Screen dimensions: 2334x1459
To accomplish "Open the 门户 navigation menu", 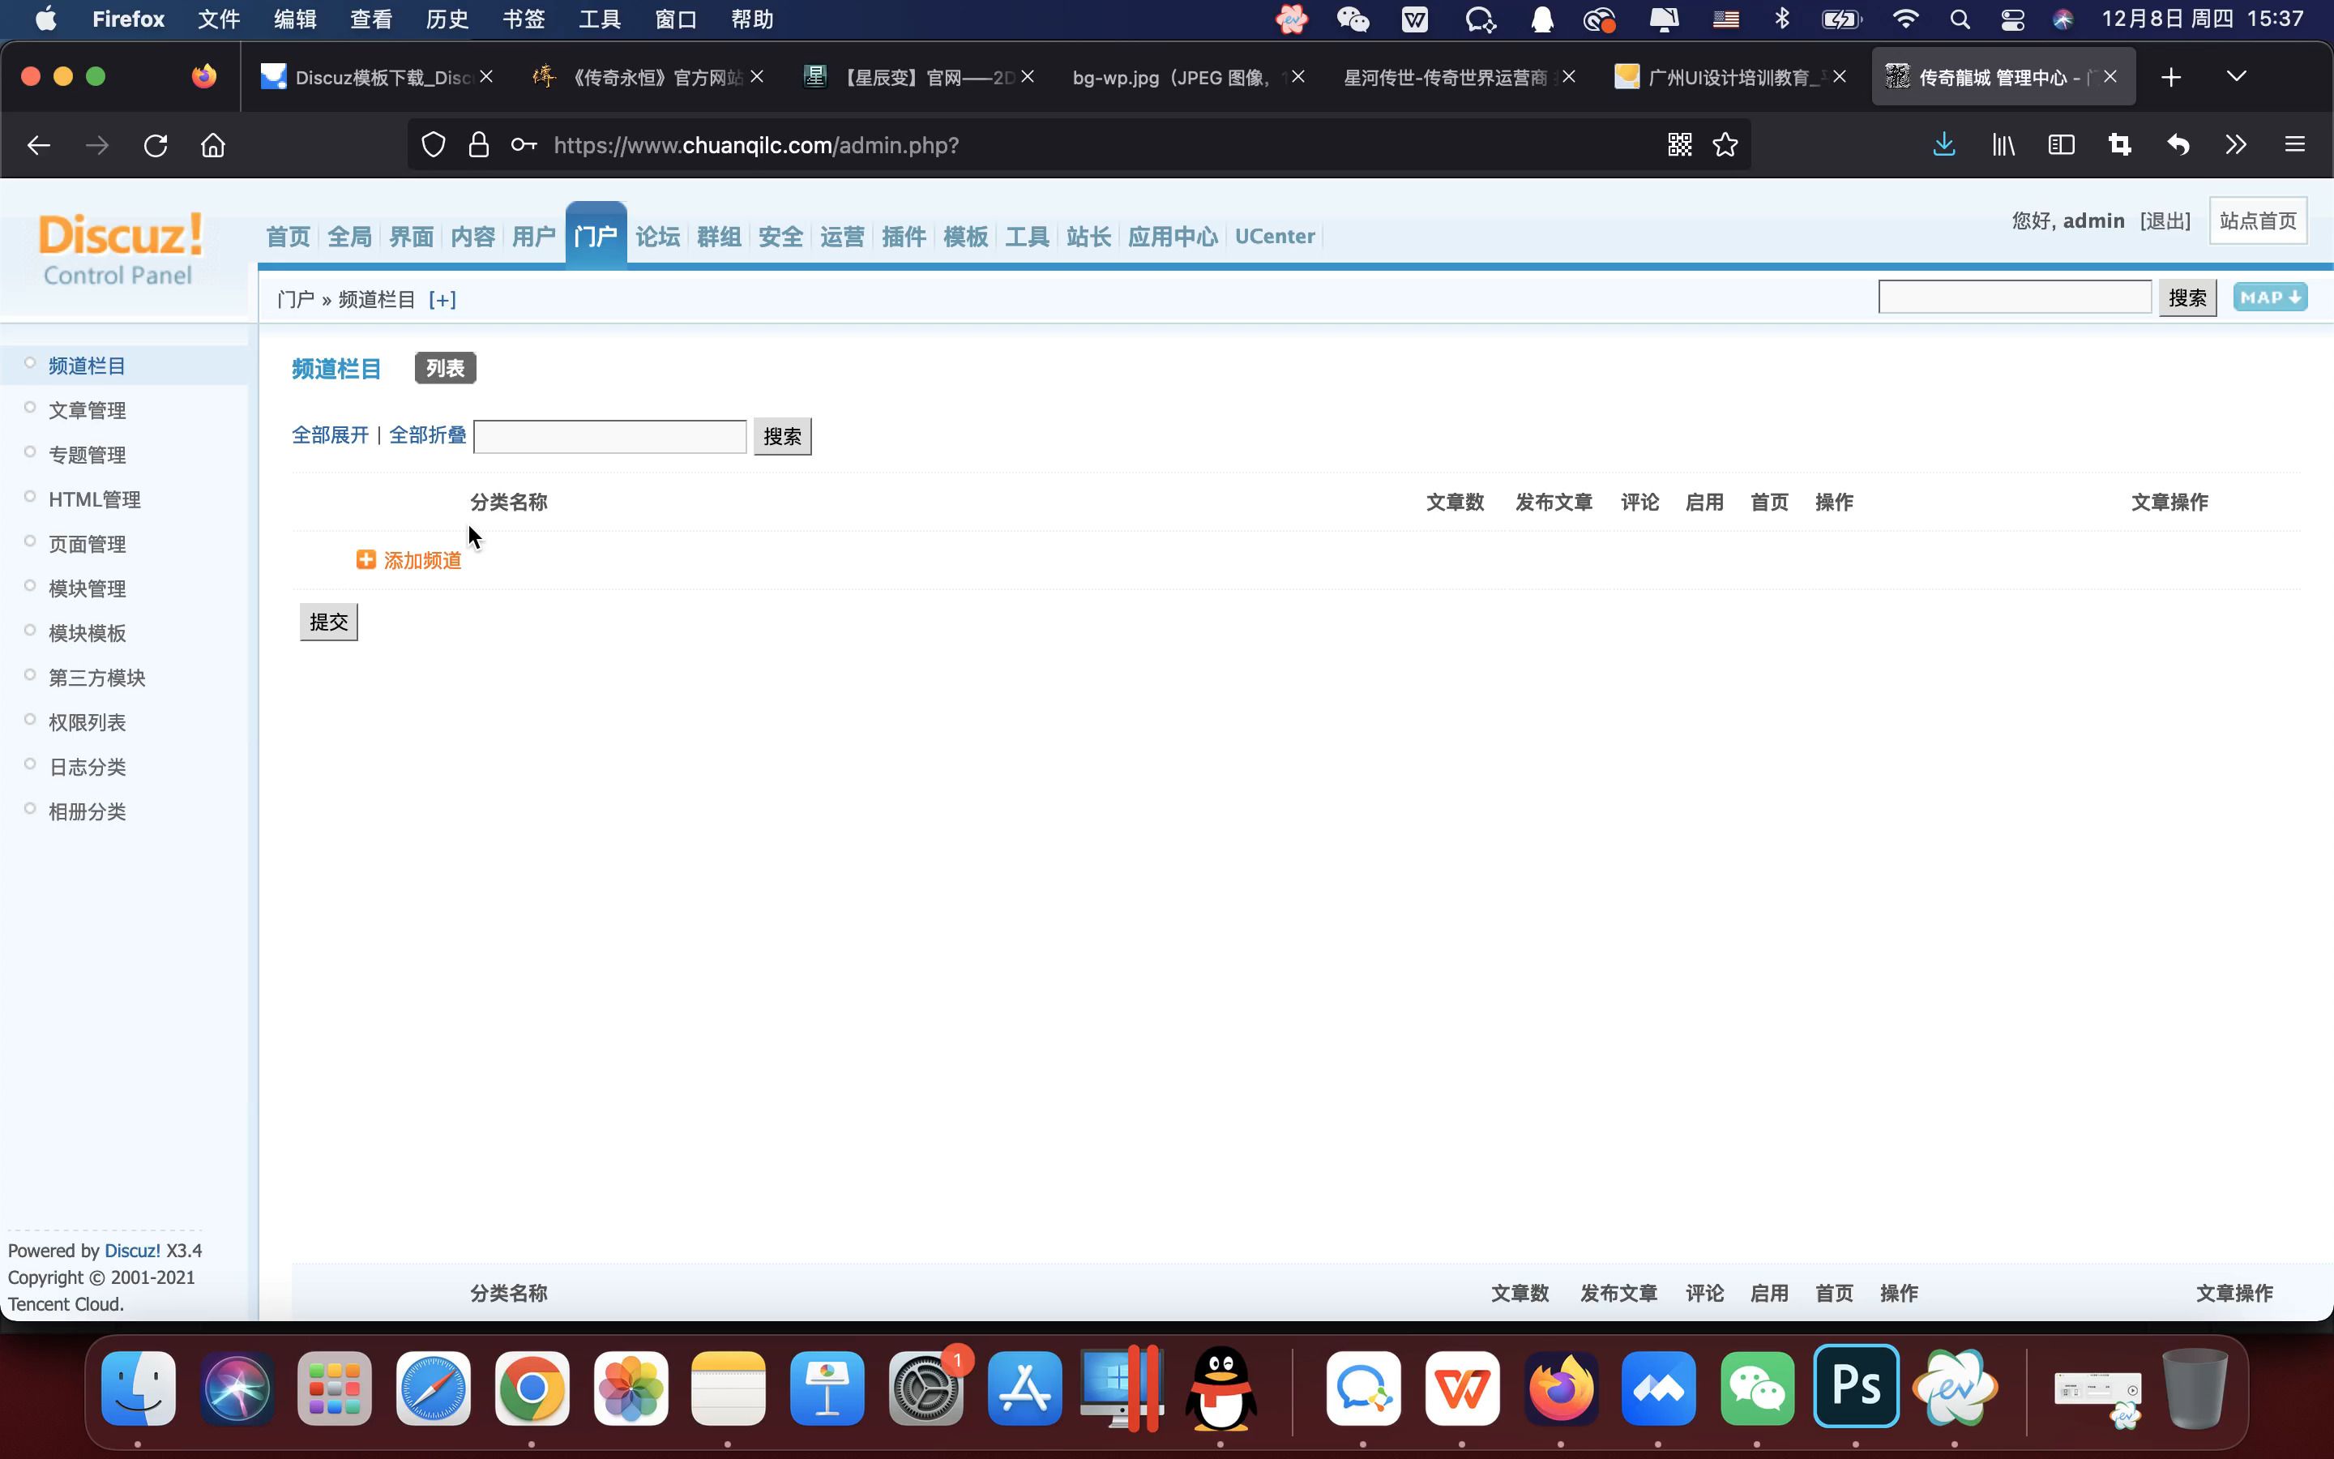I will tap(596, 235).
